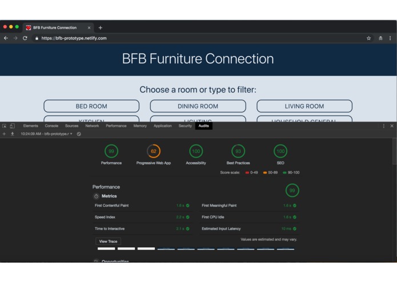Switch to the Console tab
This screenshot has height=282, width=397.
pos(51,126)
